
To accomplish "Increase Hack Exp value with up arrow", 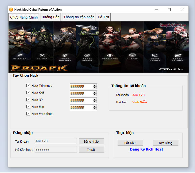I will (x=95, y=106).
